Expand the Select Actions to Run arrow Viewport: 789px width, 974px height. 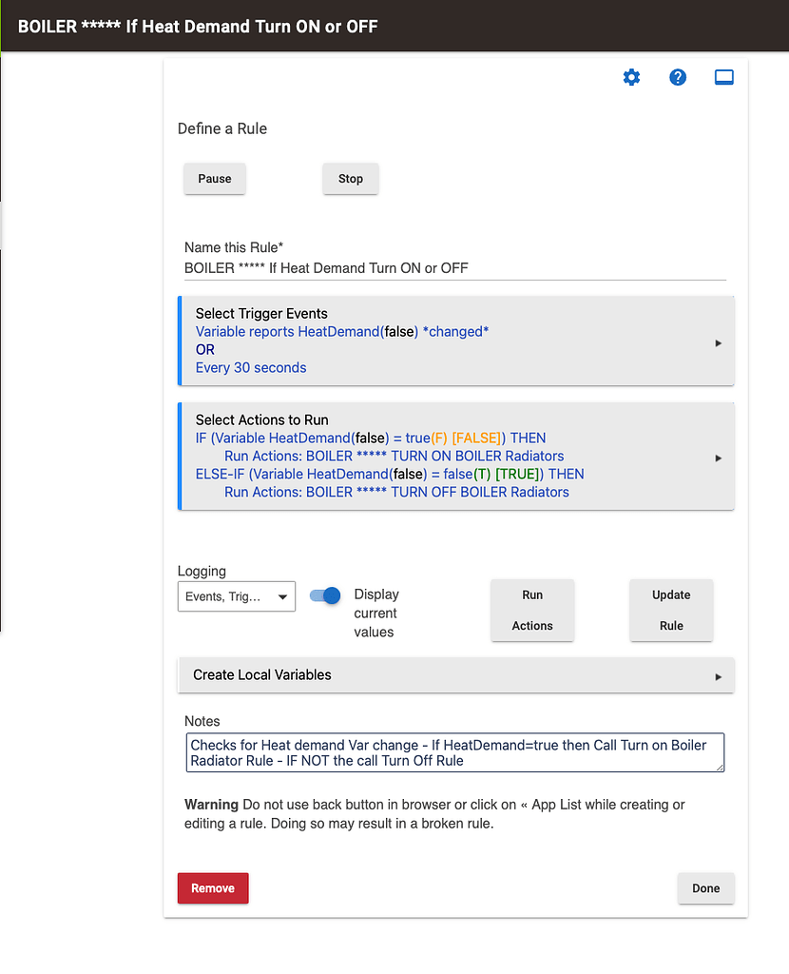click(718, 458)
